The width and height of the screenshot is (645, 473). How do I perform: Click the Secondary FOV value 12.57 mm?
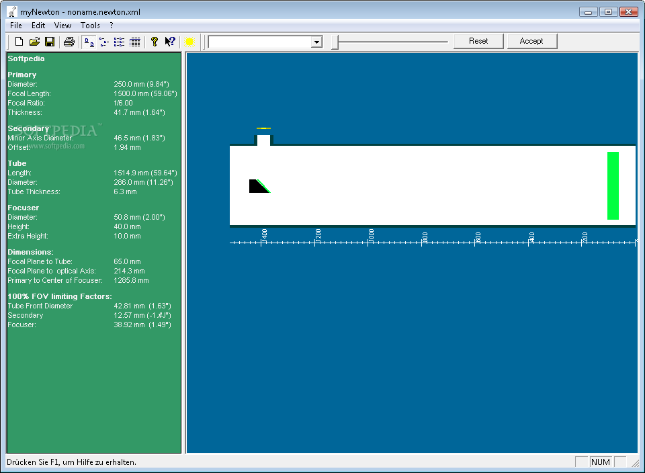pyautogui.click(x=142, y=316)
